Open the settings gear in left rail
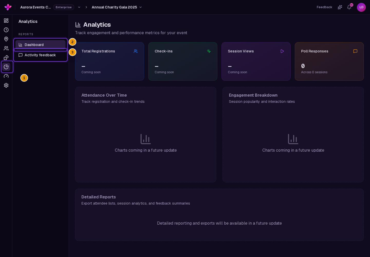Image resolution: width=370 pixels, height=257 pixels. (6, 85)
